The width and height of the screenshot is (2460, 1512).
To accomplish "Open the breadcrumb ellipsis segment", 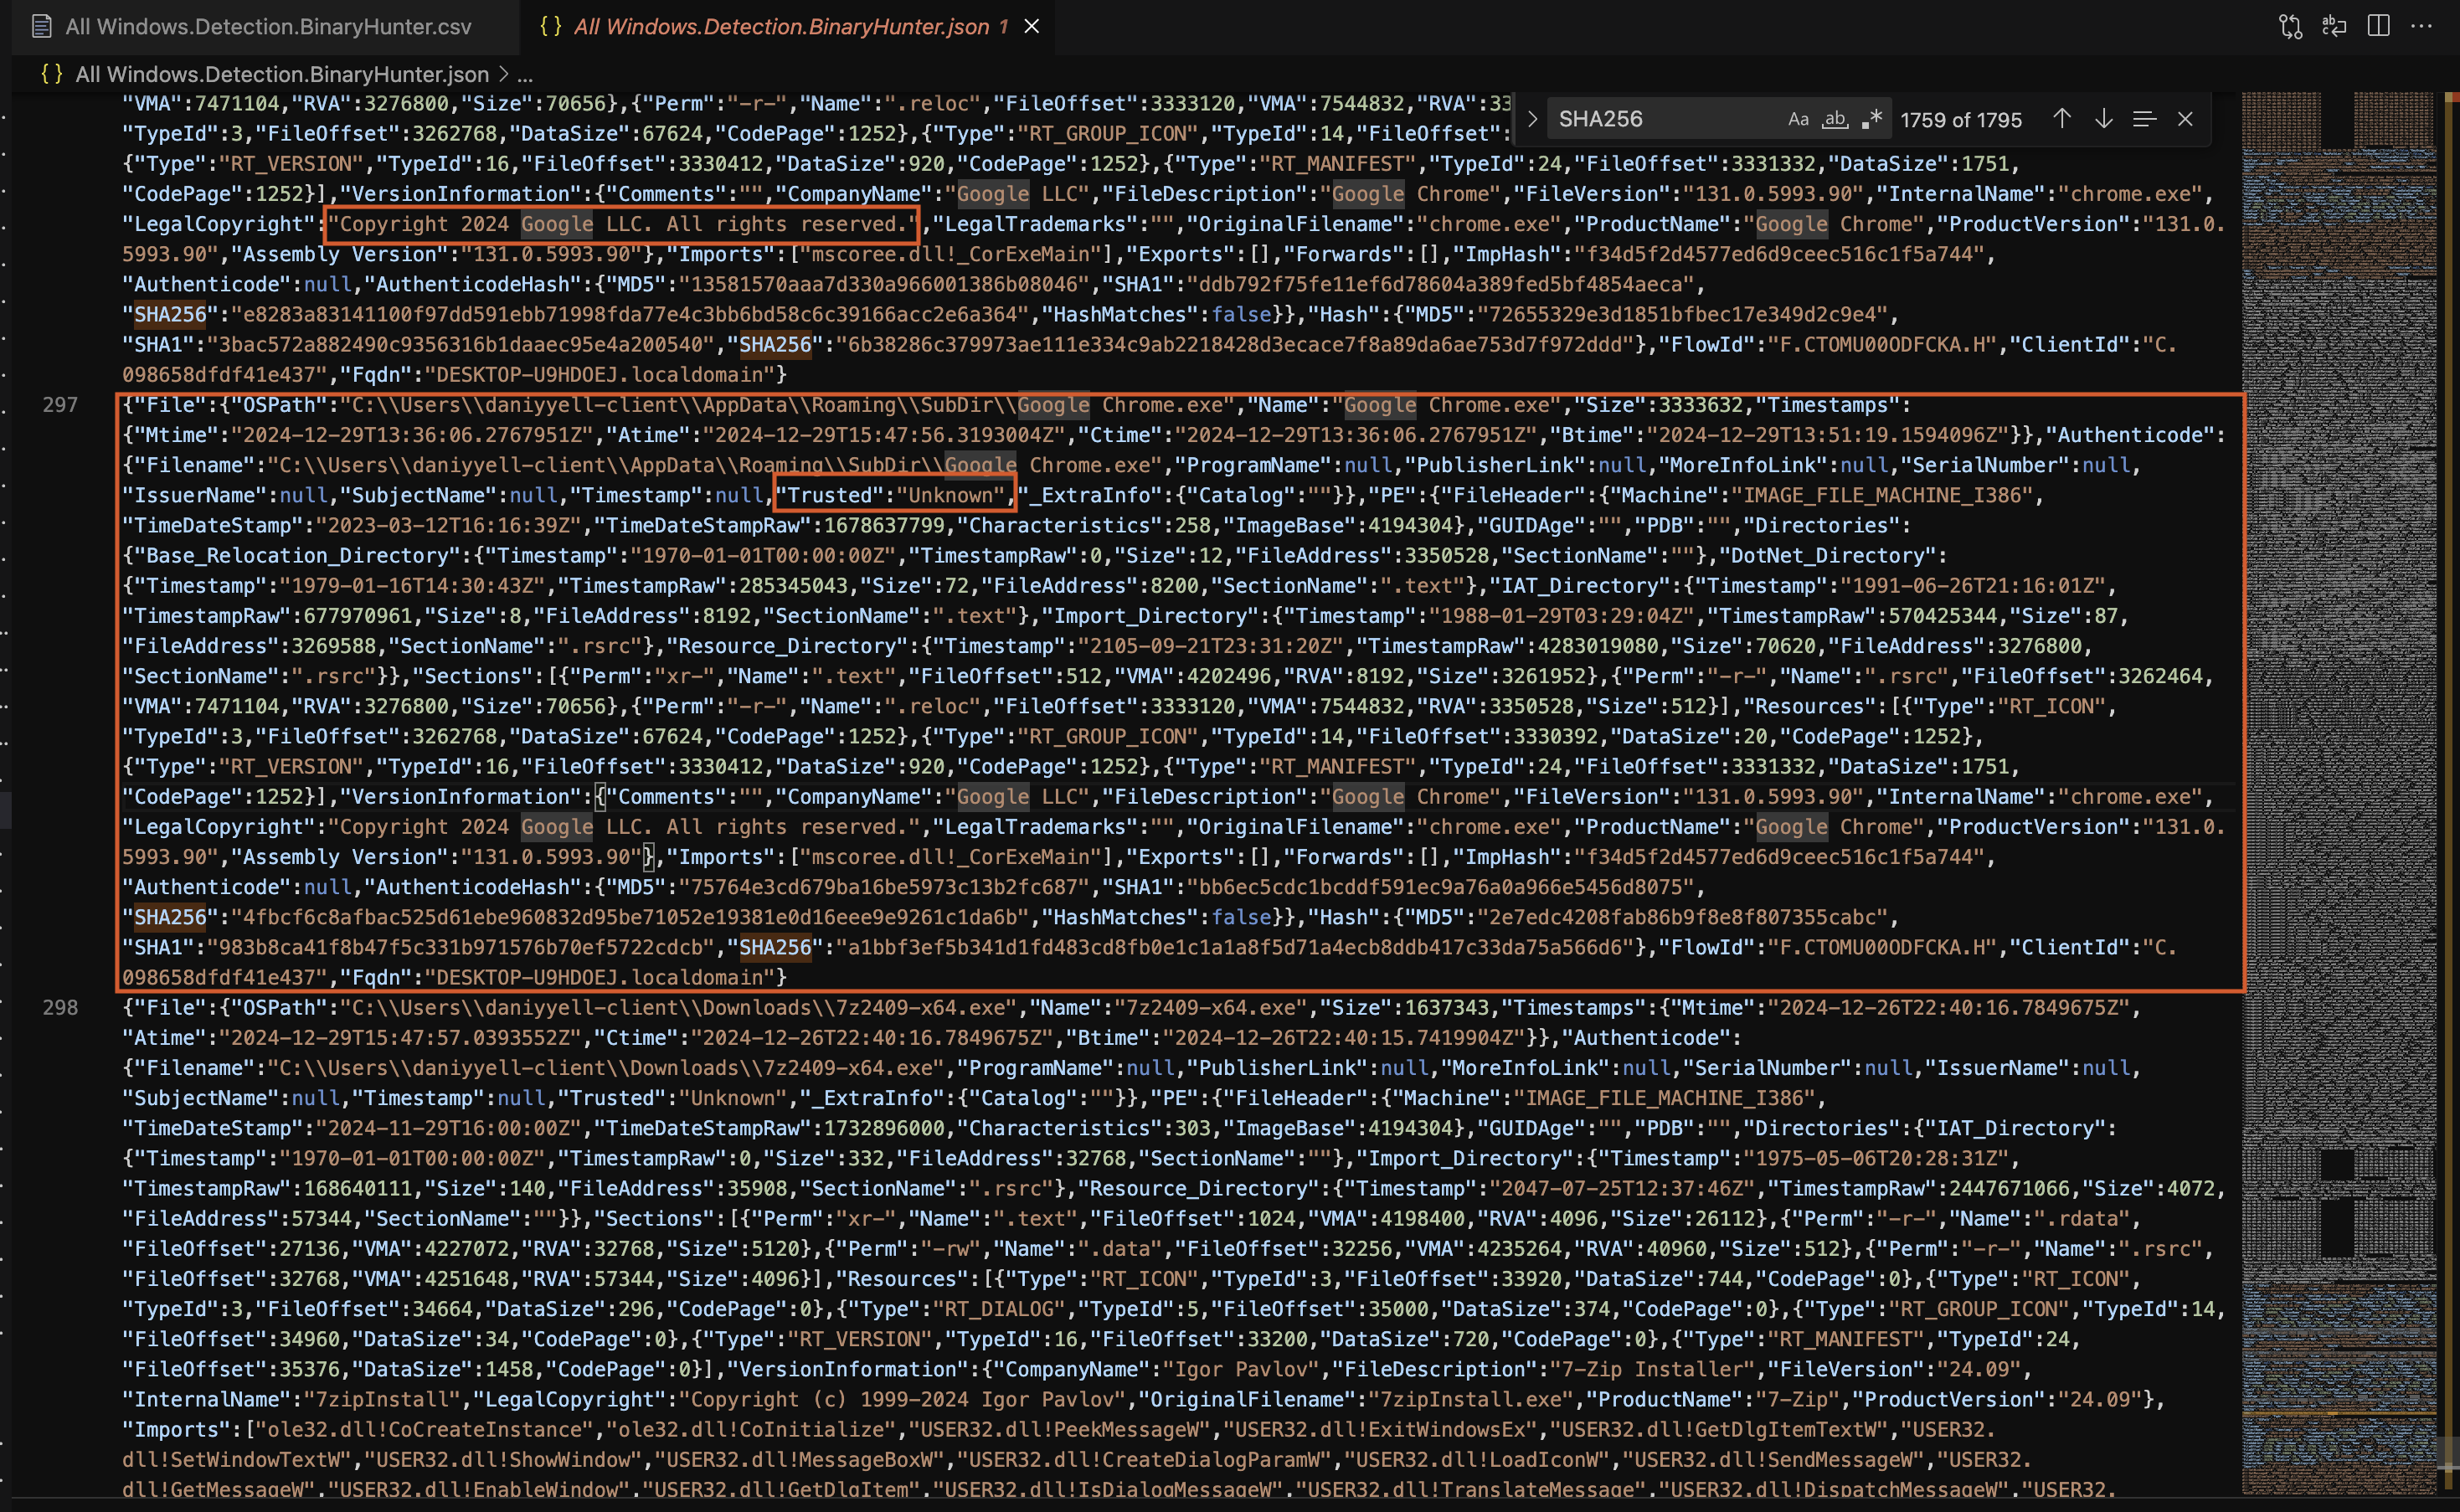I will coord(525,74).
